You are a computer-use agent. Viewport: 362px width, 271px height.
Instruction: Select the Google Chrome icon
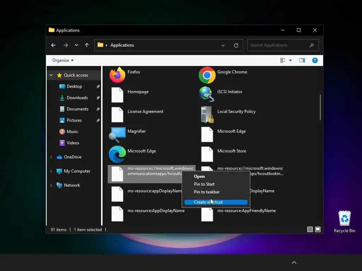click(x=207, y=75)
